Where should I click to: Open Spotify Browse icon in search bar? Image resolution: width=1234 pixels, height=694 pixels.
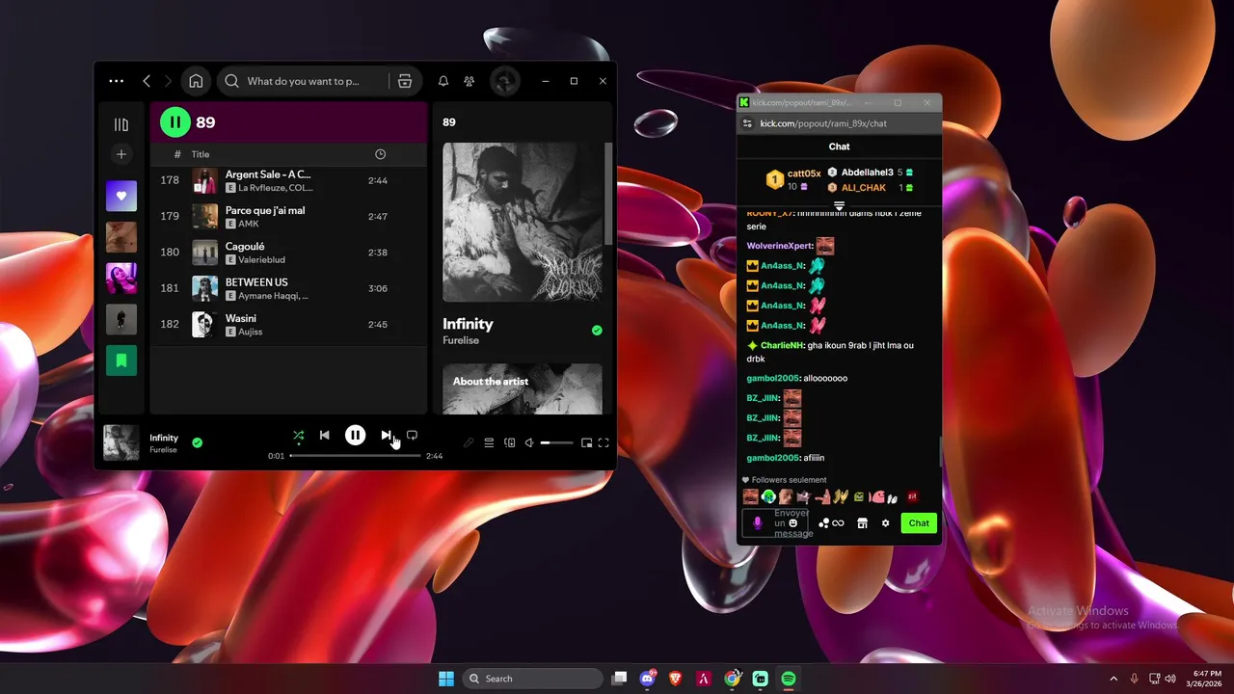(405, 81)
